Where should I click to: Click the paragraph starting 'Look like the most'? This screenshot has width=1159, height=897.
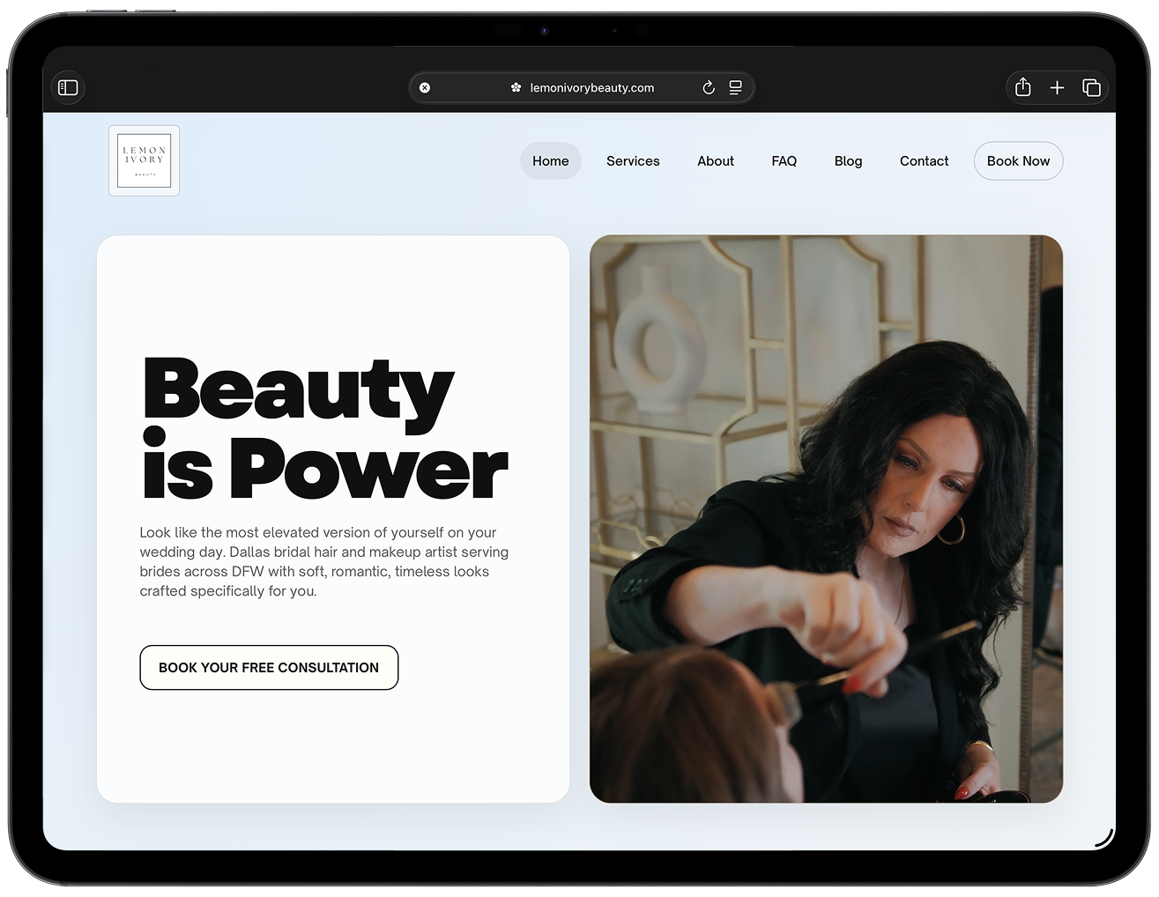pos(324,561)
